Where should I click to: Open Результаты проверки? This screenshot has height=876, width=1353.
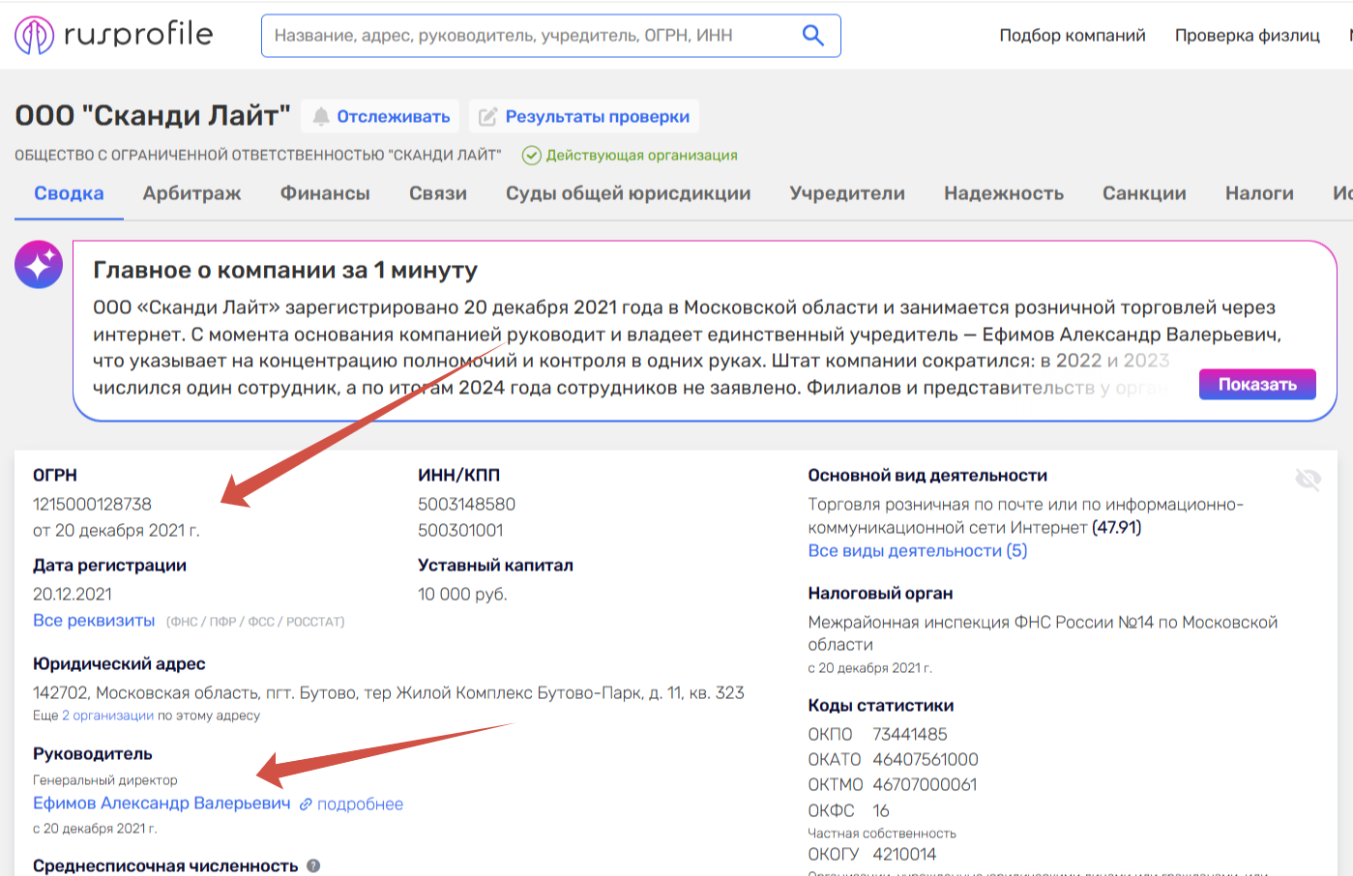point(584,117)
